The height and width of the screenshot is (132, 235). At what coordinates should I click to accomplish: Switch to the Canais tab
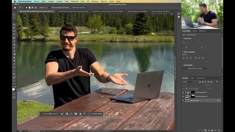pyautogui.click(x=192, y=78)
